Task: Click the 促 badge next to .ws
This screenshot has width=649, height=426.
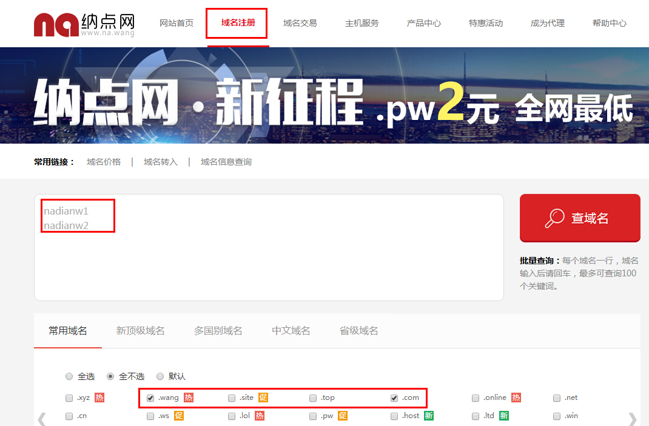Action: [179, 416]
